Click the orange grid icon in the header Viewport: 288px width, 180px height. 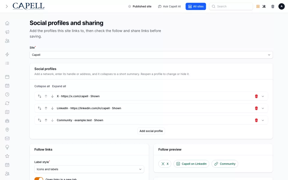tap(258, 6)
